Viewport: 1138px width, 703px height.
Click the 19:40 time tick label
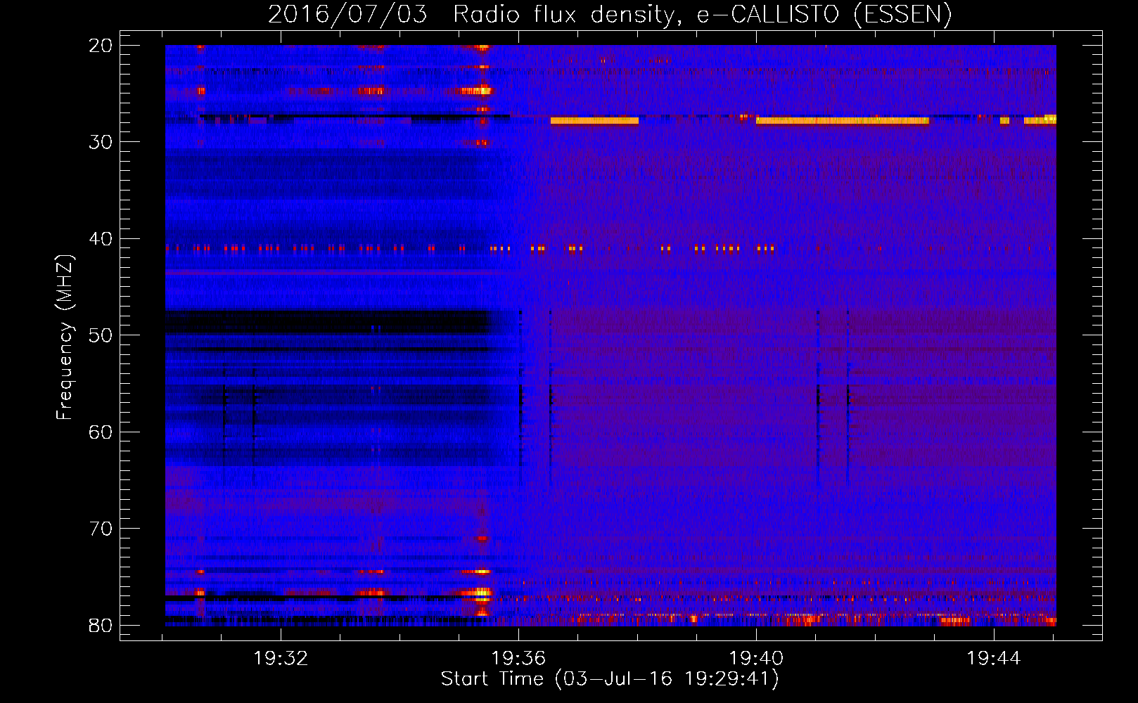(x=756, y=658)
